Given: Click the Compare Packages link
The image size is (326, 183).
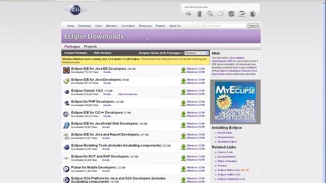Looking at the screenshot, I should tap(75, 53).
